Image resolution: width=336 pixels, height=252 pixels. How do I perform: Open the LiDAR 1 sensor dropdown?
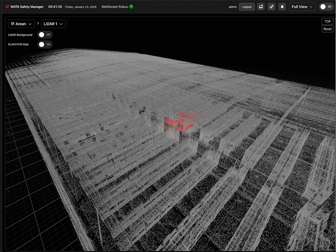(x=53, y=24)
